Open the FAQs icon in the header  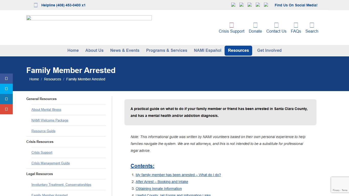[296, 25]
